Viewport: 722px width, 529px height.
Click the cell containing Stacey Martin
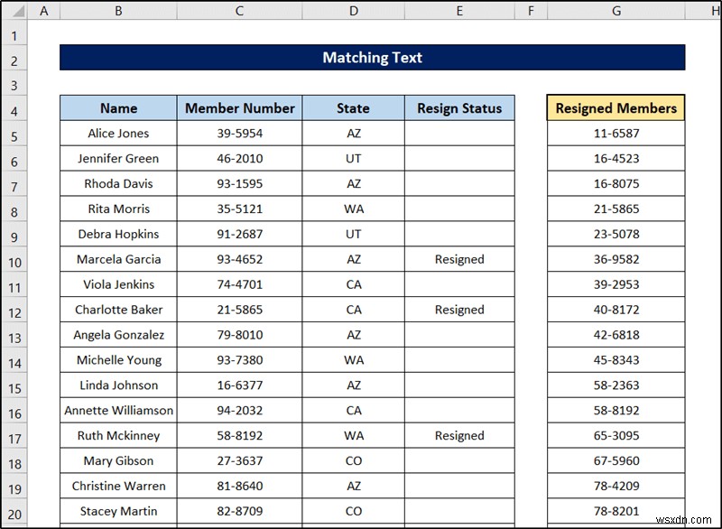pos(117,511)
